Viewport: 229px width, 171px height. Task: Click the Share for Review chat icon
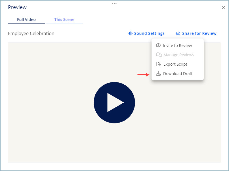(x=178, y=33)
